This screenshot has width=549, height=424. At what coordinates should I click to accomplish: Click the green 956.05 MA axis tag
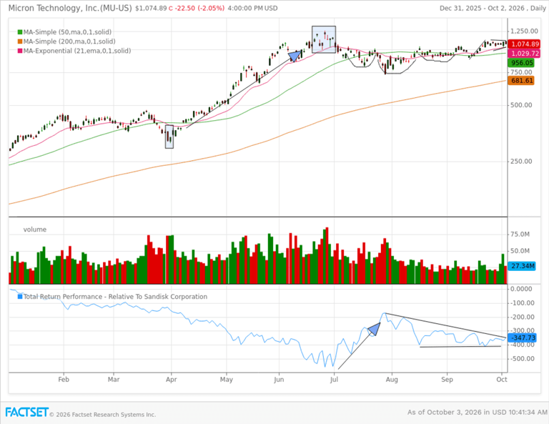pyautogui.click(x=522, y=63)
